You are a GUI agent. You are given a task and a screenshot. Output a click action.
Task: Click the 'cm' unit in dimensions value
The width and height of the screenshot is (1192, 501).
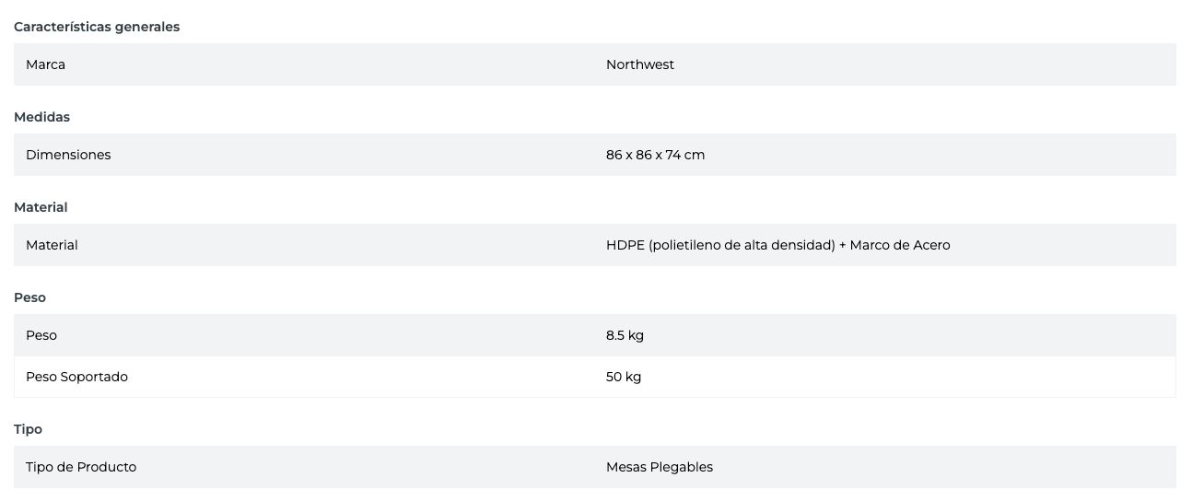coord(695,155)
